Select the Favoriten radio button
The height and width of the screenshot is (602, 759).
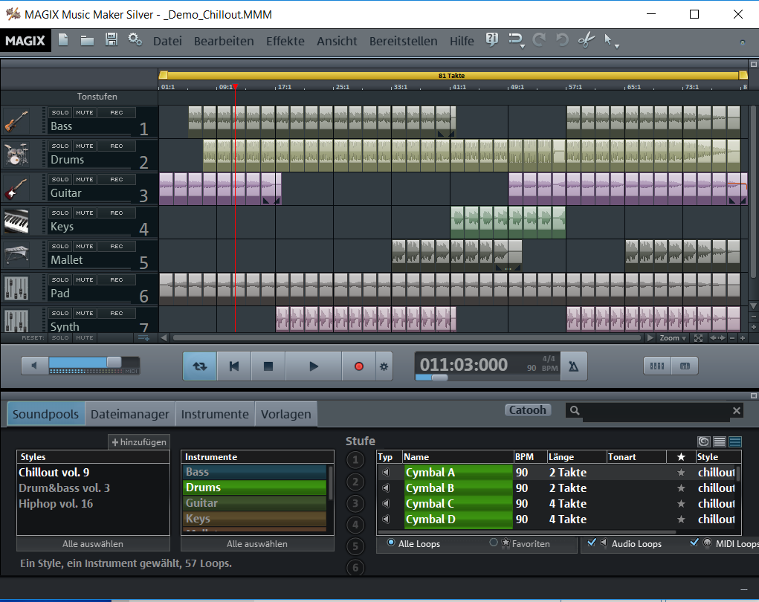pyautogui.click(x=494, y=543)
